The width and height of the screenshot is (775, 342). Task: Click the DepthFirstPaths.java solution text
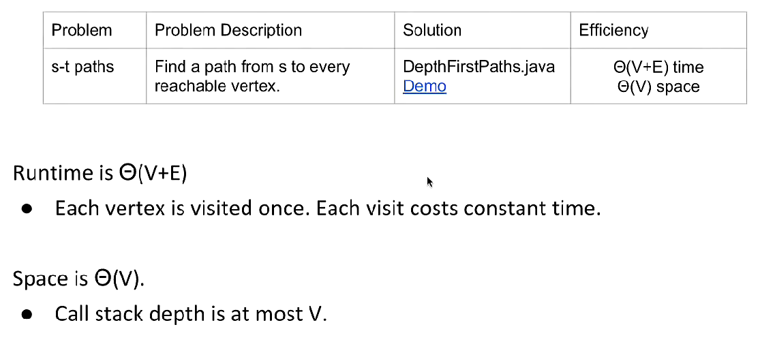[478, 67]
